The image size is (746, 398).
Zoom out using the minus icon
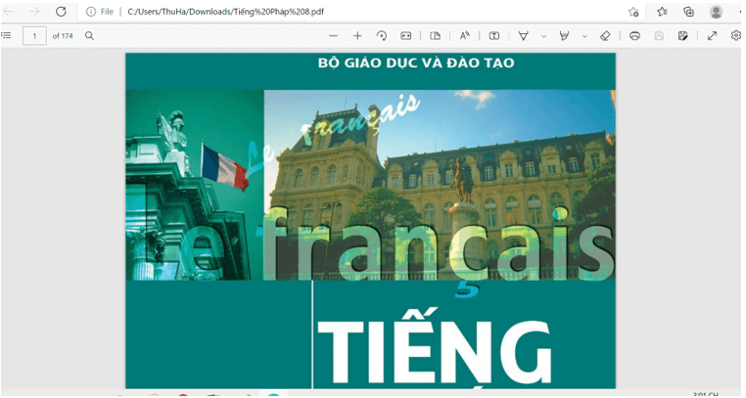(334, 35)
